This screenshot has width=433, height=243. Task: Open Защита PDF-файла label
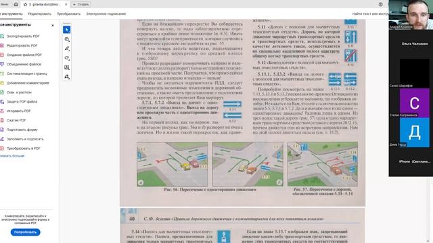[22, 102]
